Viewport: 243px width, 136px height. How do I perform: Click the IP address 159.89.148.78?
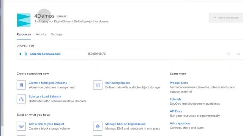point(97,54)
